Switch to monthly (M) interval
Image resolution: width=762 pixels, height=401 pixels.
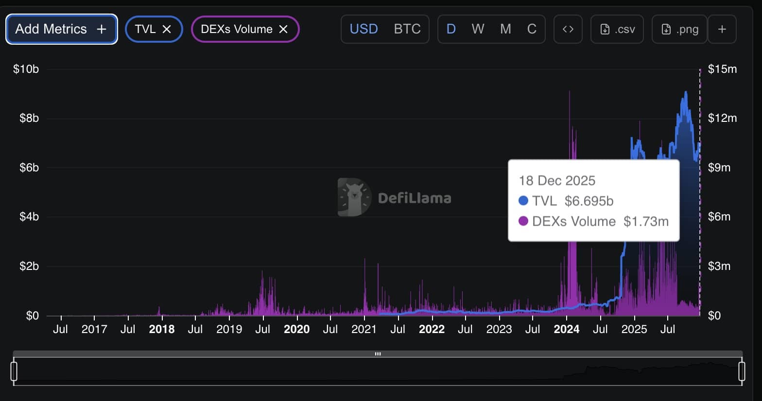point(505,29)
